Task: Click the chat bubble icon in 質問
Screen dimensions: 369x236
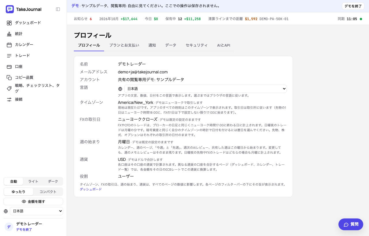Action: pos(346,224)
